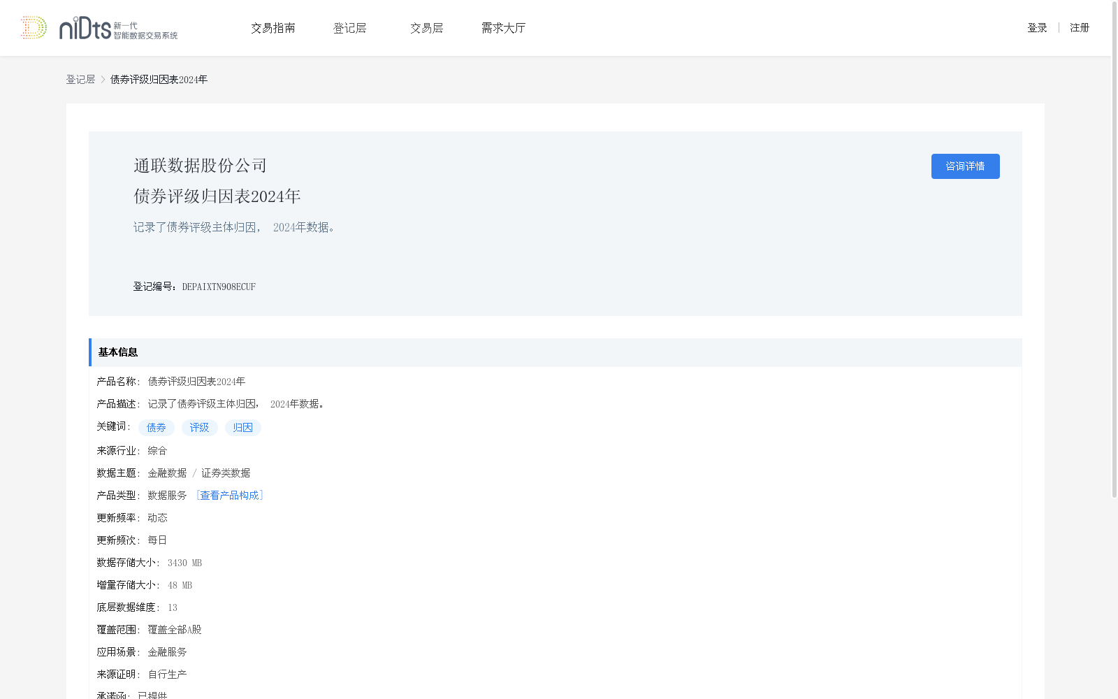Click the data theme 金融数据
This screenshot has width=1118, height=699.
coord(167,473)
